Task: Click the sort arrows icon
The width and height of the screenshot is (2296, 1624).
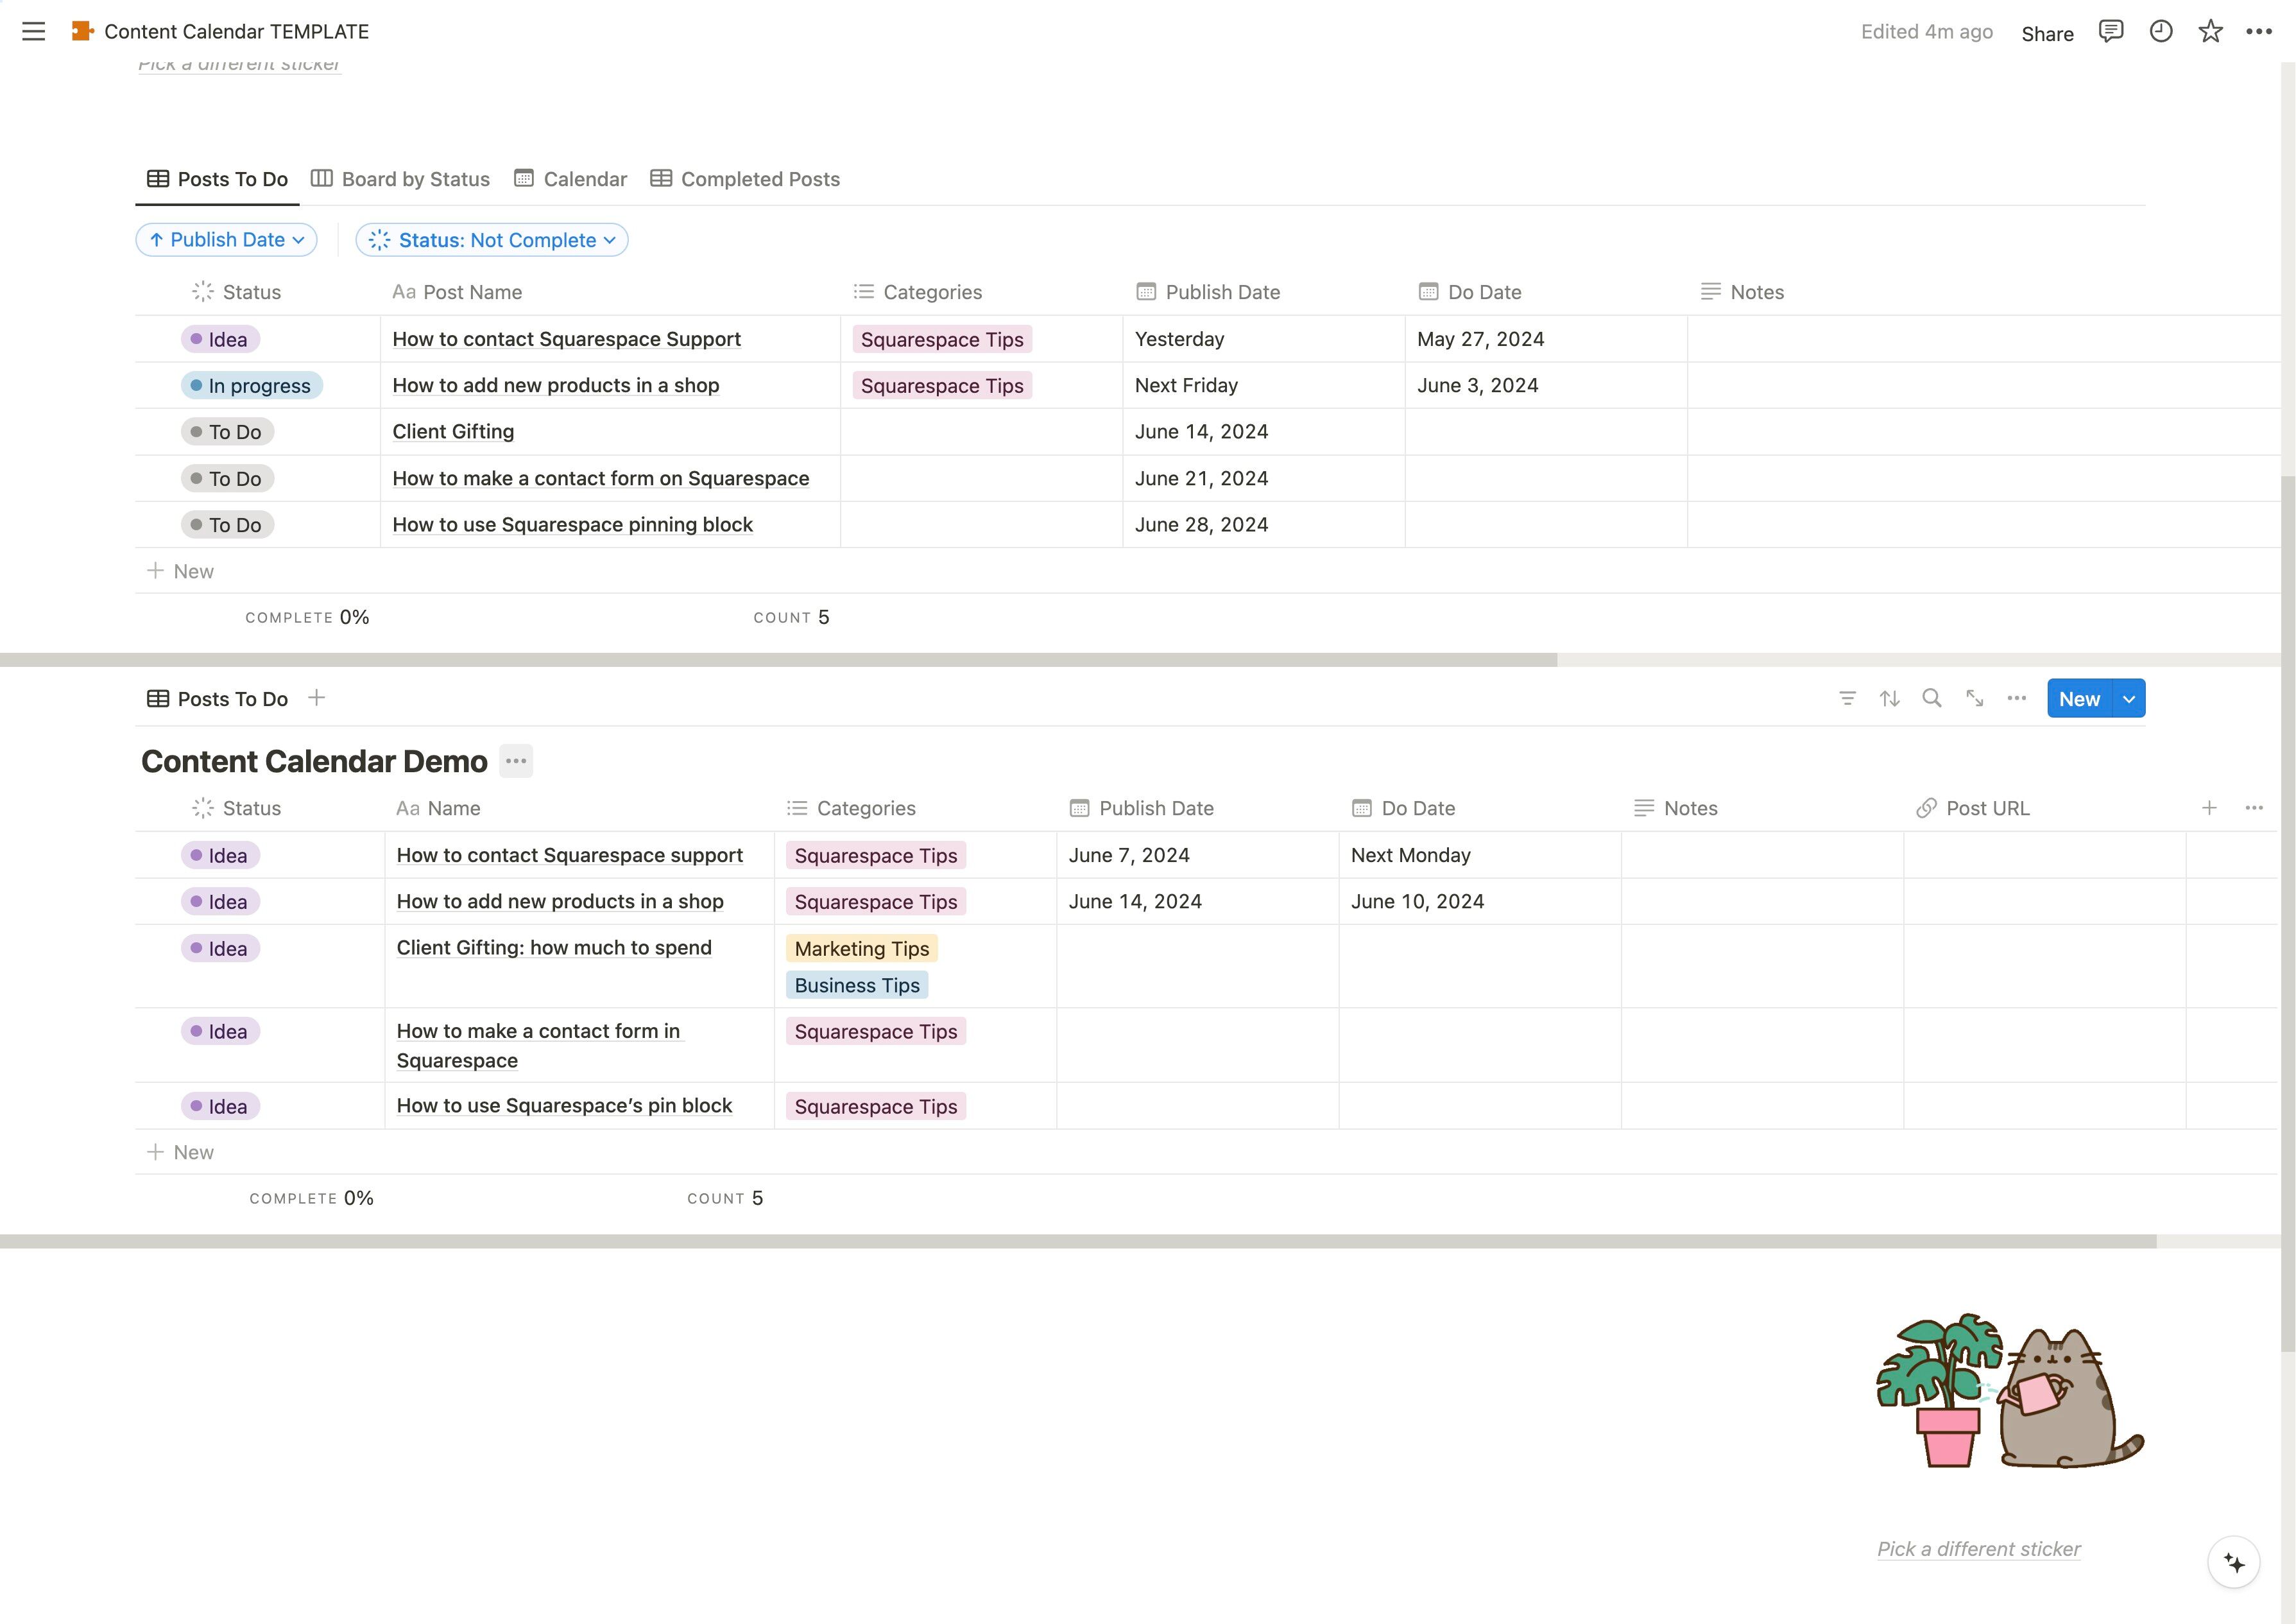Action: 1889,698
